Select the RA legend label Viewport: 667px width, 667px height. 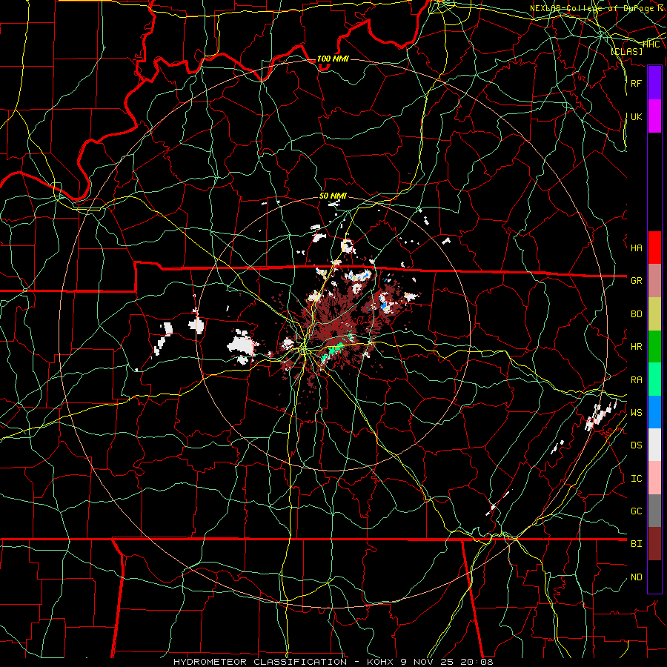tap(636, 380)
